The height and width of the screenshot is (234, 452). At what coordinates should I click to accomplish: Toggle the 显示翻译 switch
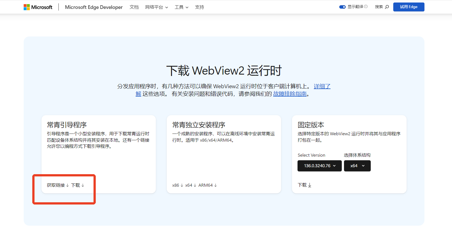pos(342,7)
